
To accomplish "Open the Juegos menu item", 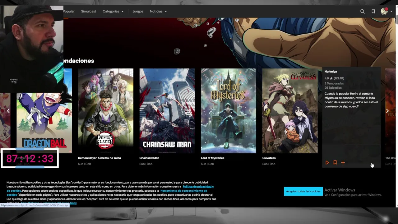I will [138, 11].
